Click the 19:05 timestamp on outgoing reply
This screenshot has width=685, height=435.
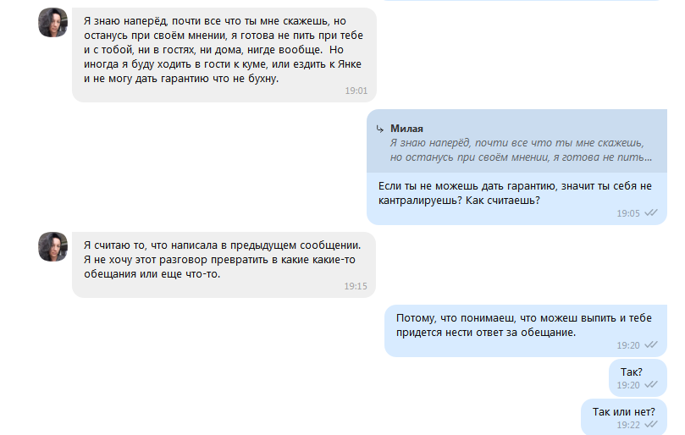coord(627,213)
